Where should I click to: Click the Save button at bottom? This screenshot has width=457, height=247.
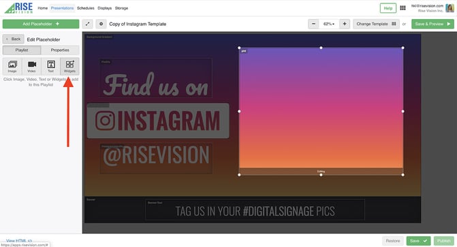418,241
